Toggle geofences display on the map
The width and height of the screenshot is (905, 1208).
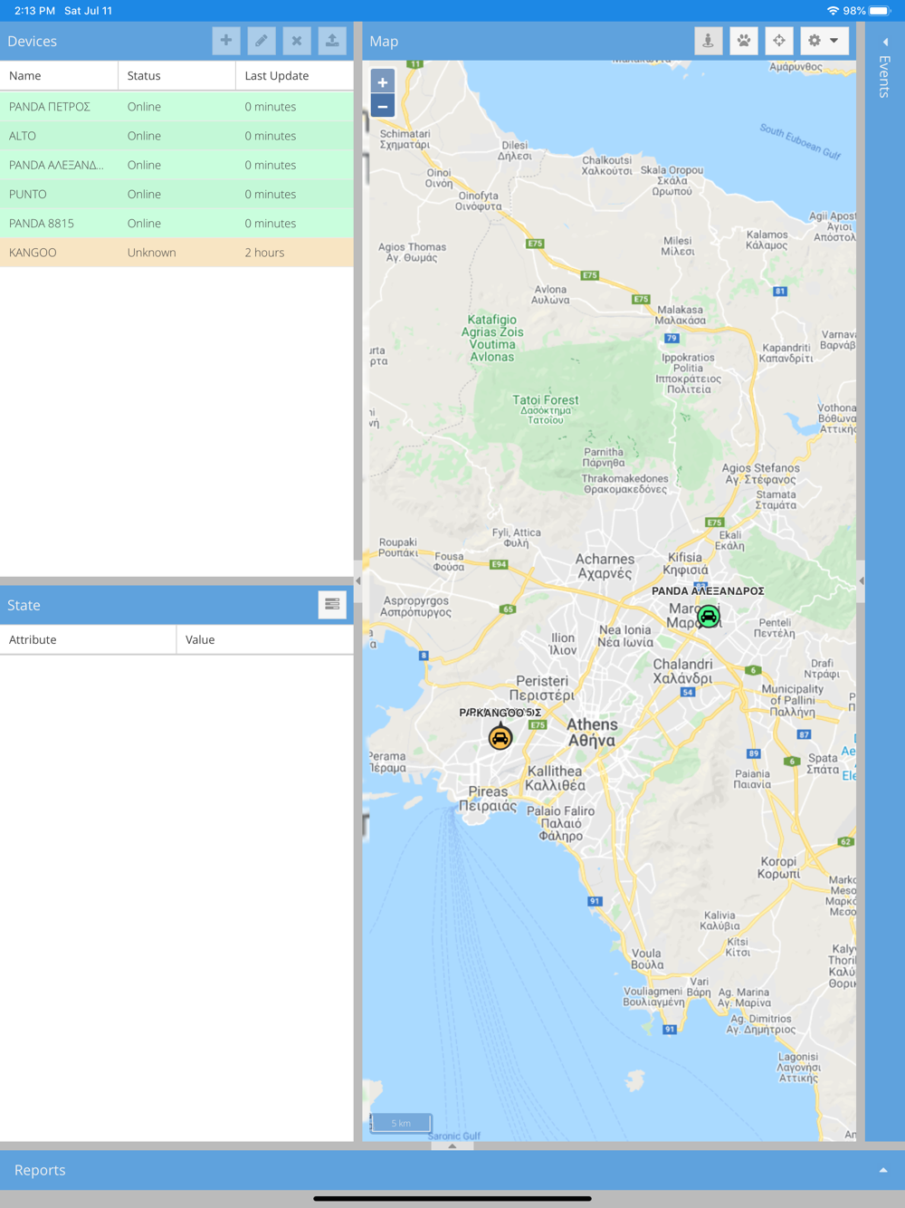click(709, 41)
